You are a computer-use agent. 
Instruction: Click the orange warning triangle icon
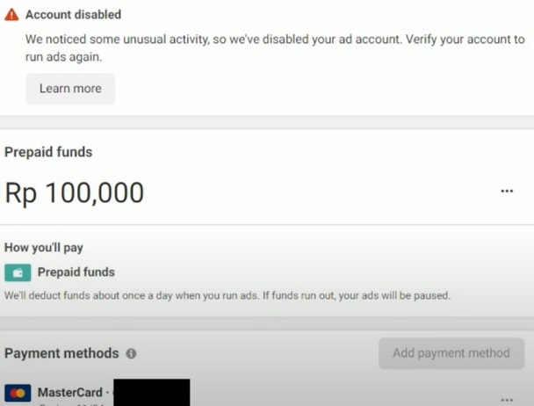point(11,15)
